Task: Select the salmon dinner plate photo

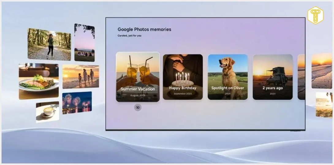Action: (39, 81)
